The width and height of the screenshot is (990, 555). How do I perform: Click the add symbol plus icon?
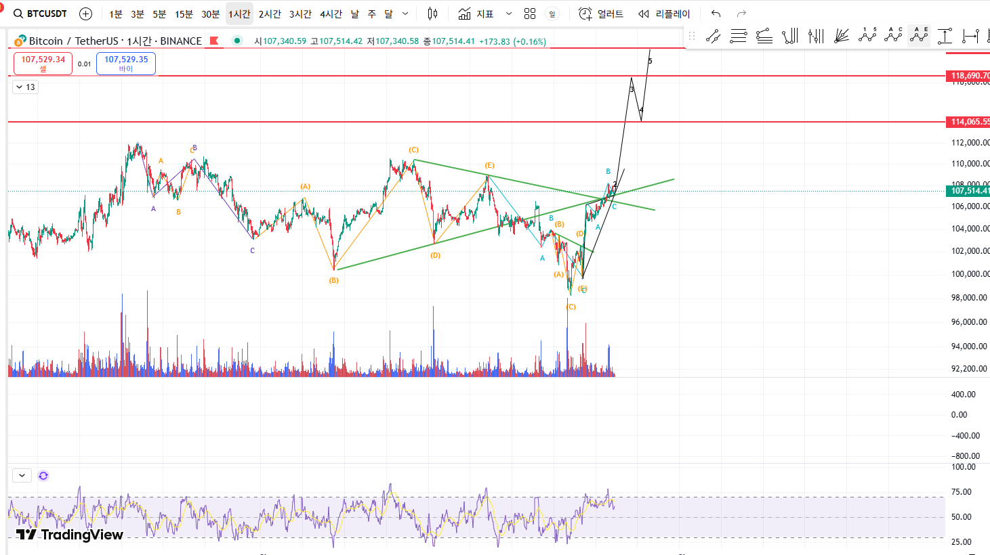pyautogui.click(x=85, y=14)
